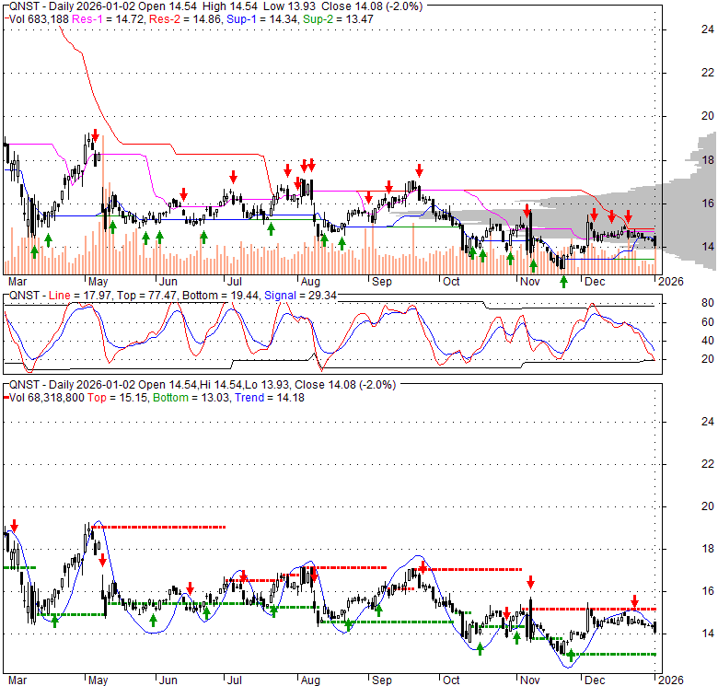This screenshot has width=718, height=686.
Task: Click 'Low 13.93' in the top chart title
Action: [x=289, y=6]
